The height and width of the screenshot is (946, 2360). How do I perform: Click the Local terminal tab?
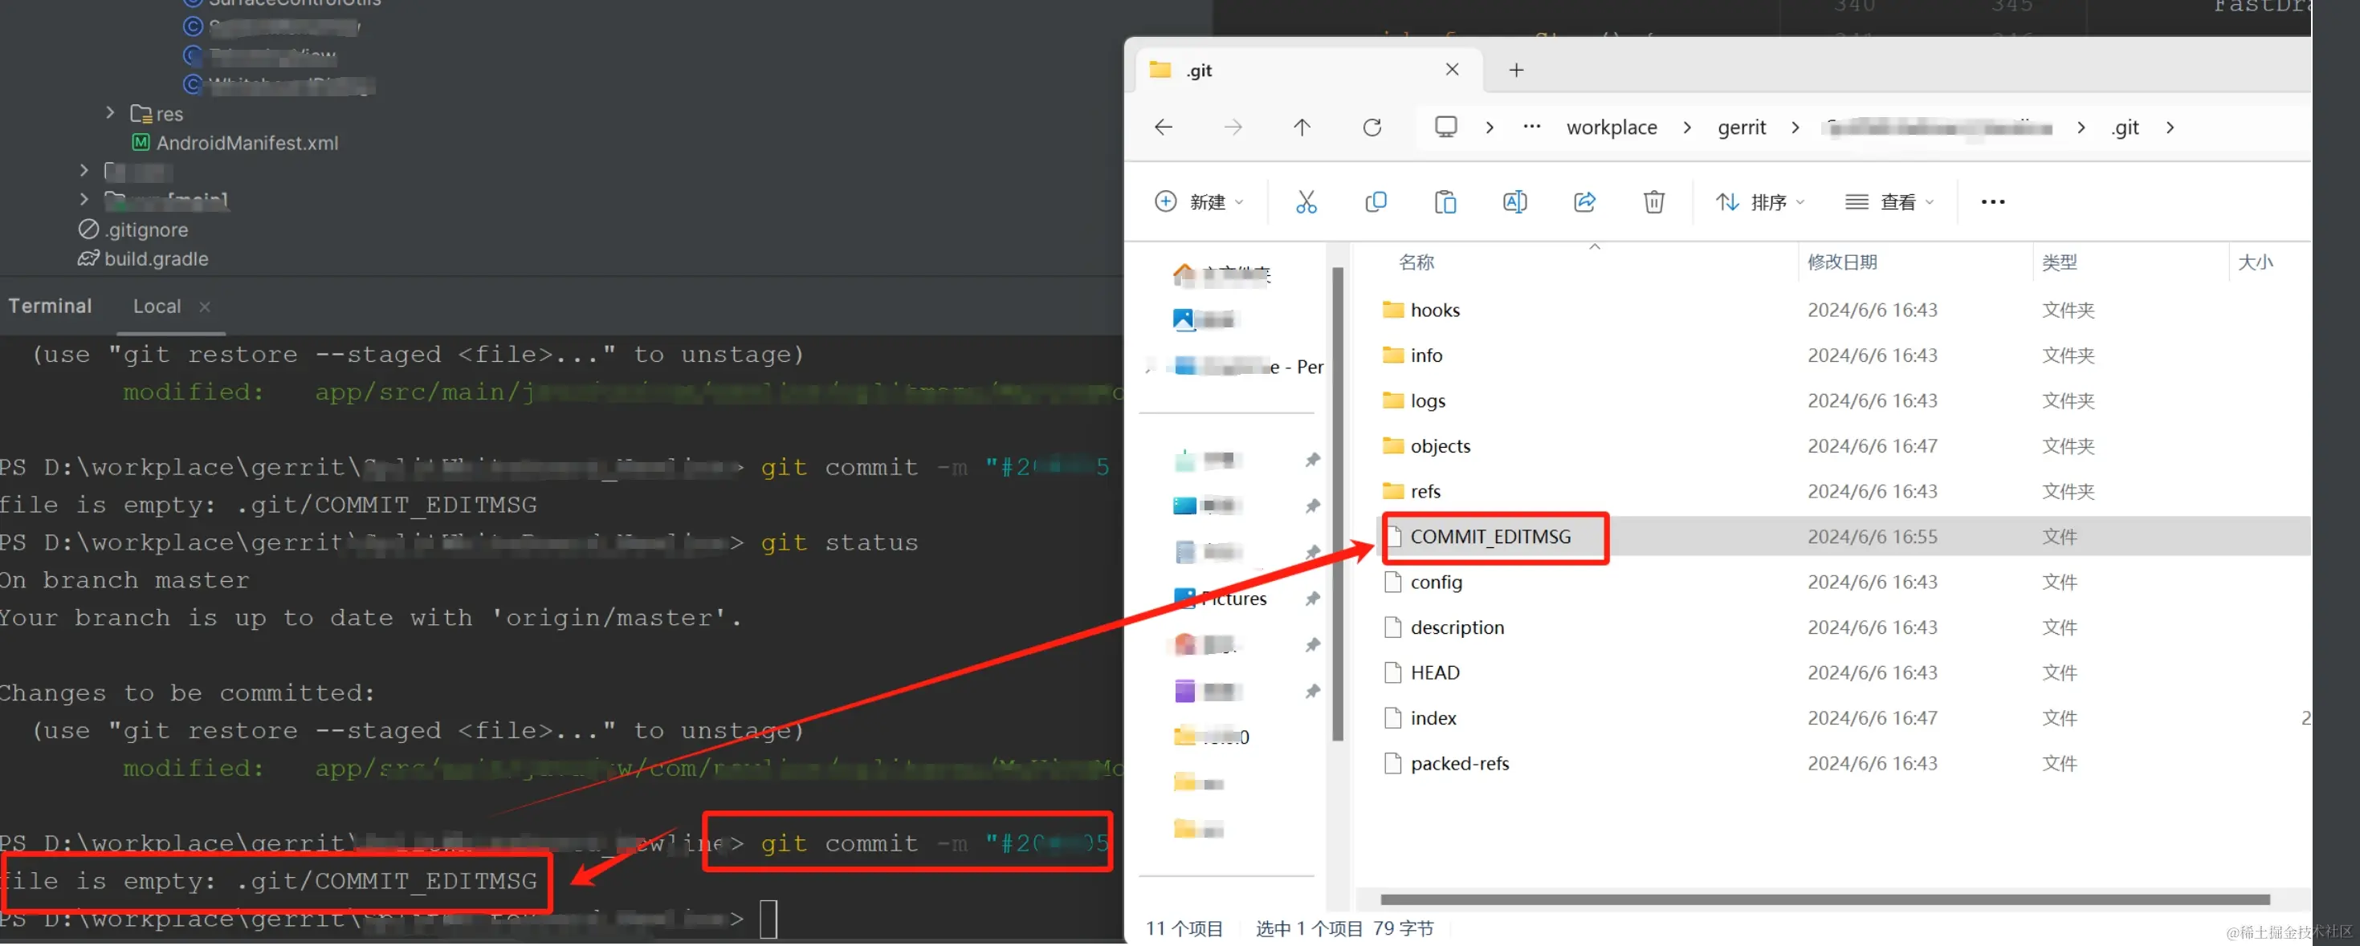pos(157,306)
